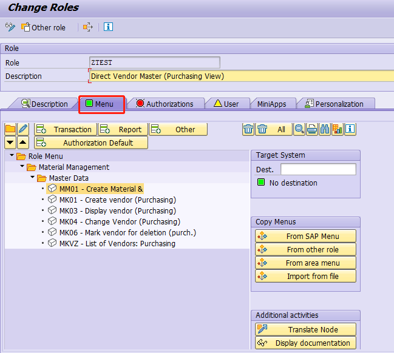Open the MiniApps tab
394x353 pixels.
(x=271, y=104)
